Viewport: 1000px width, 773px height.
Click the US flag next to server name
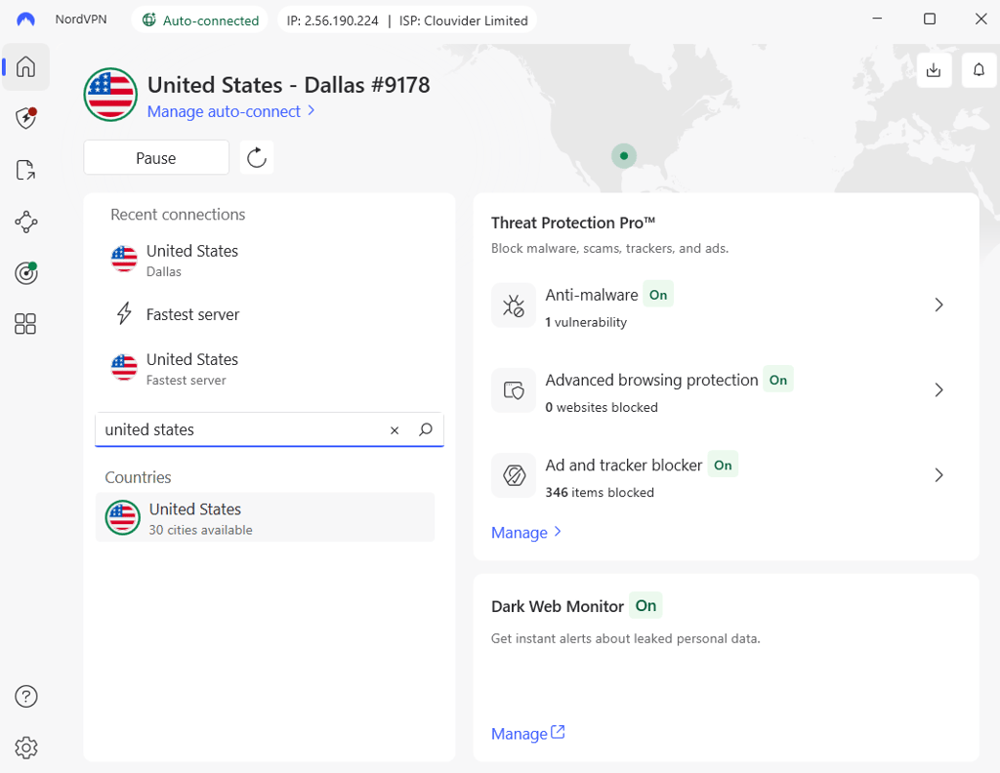point(110,95)
